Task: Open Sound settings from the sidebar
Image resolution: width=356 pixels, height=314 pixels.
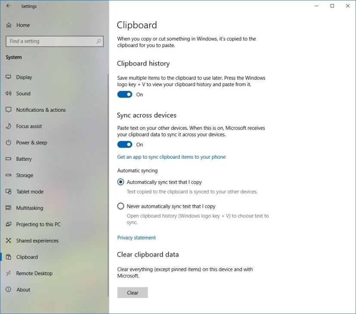Action: pyautogui.click(x=9, y=93)
